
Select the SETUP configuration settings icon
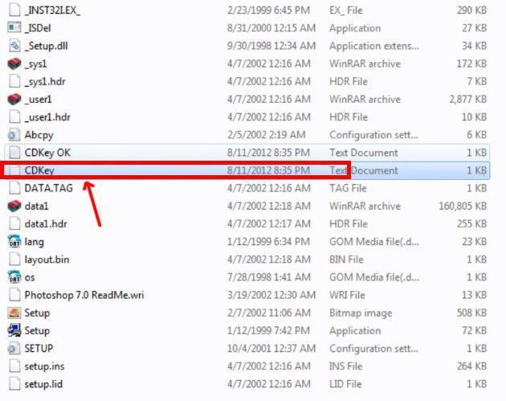click(x=14, y=348)
